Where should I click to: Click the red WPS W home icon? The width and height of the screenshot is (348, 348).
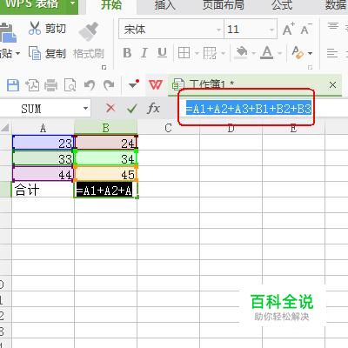[156, 85]
